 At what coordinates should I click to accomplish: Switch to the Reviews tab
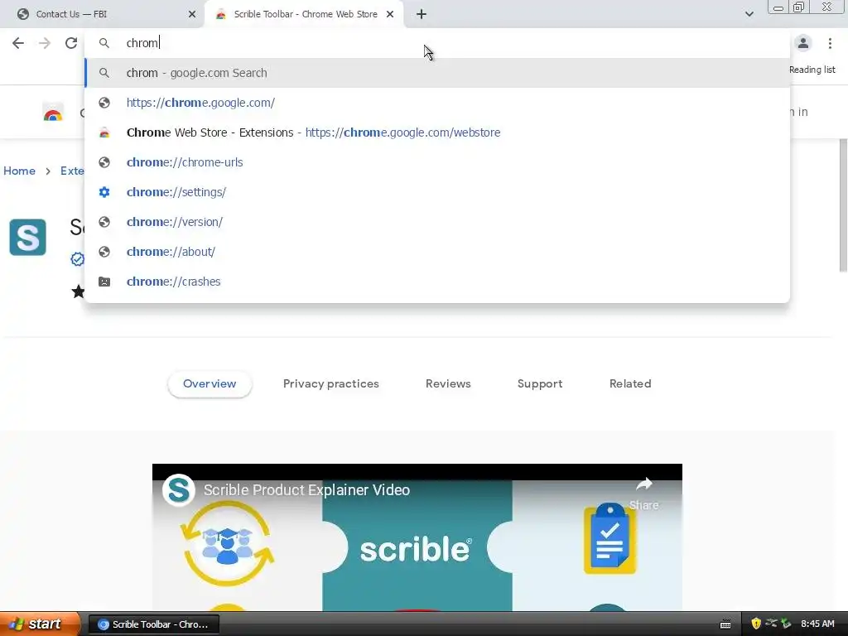pos(448,384)
